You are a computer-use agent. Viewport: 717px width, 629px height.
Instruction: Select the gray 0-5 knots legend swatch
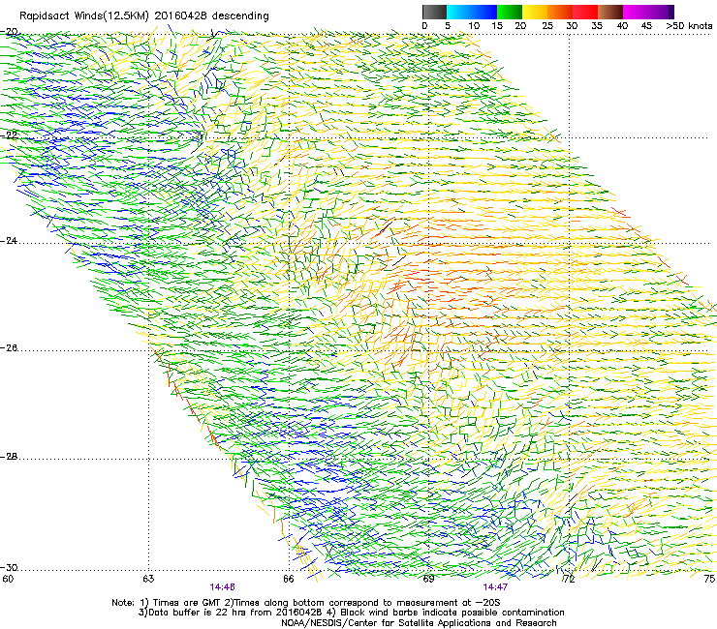click(x=434, y=12)
